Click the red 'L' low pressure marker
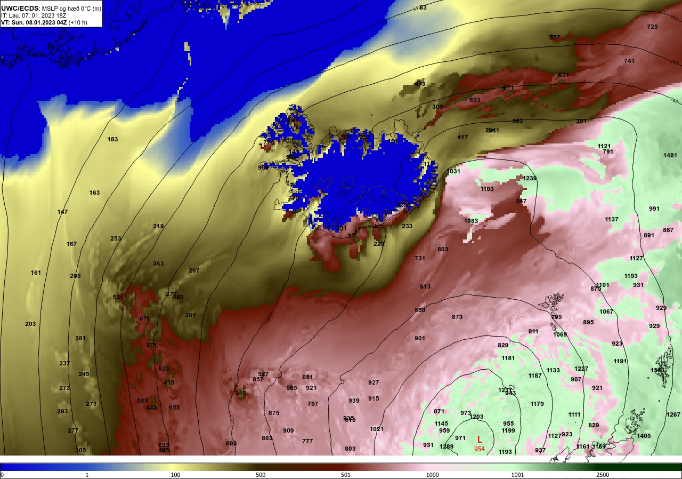 [480, 440]
